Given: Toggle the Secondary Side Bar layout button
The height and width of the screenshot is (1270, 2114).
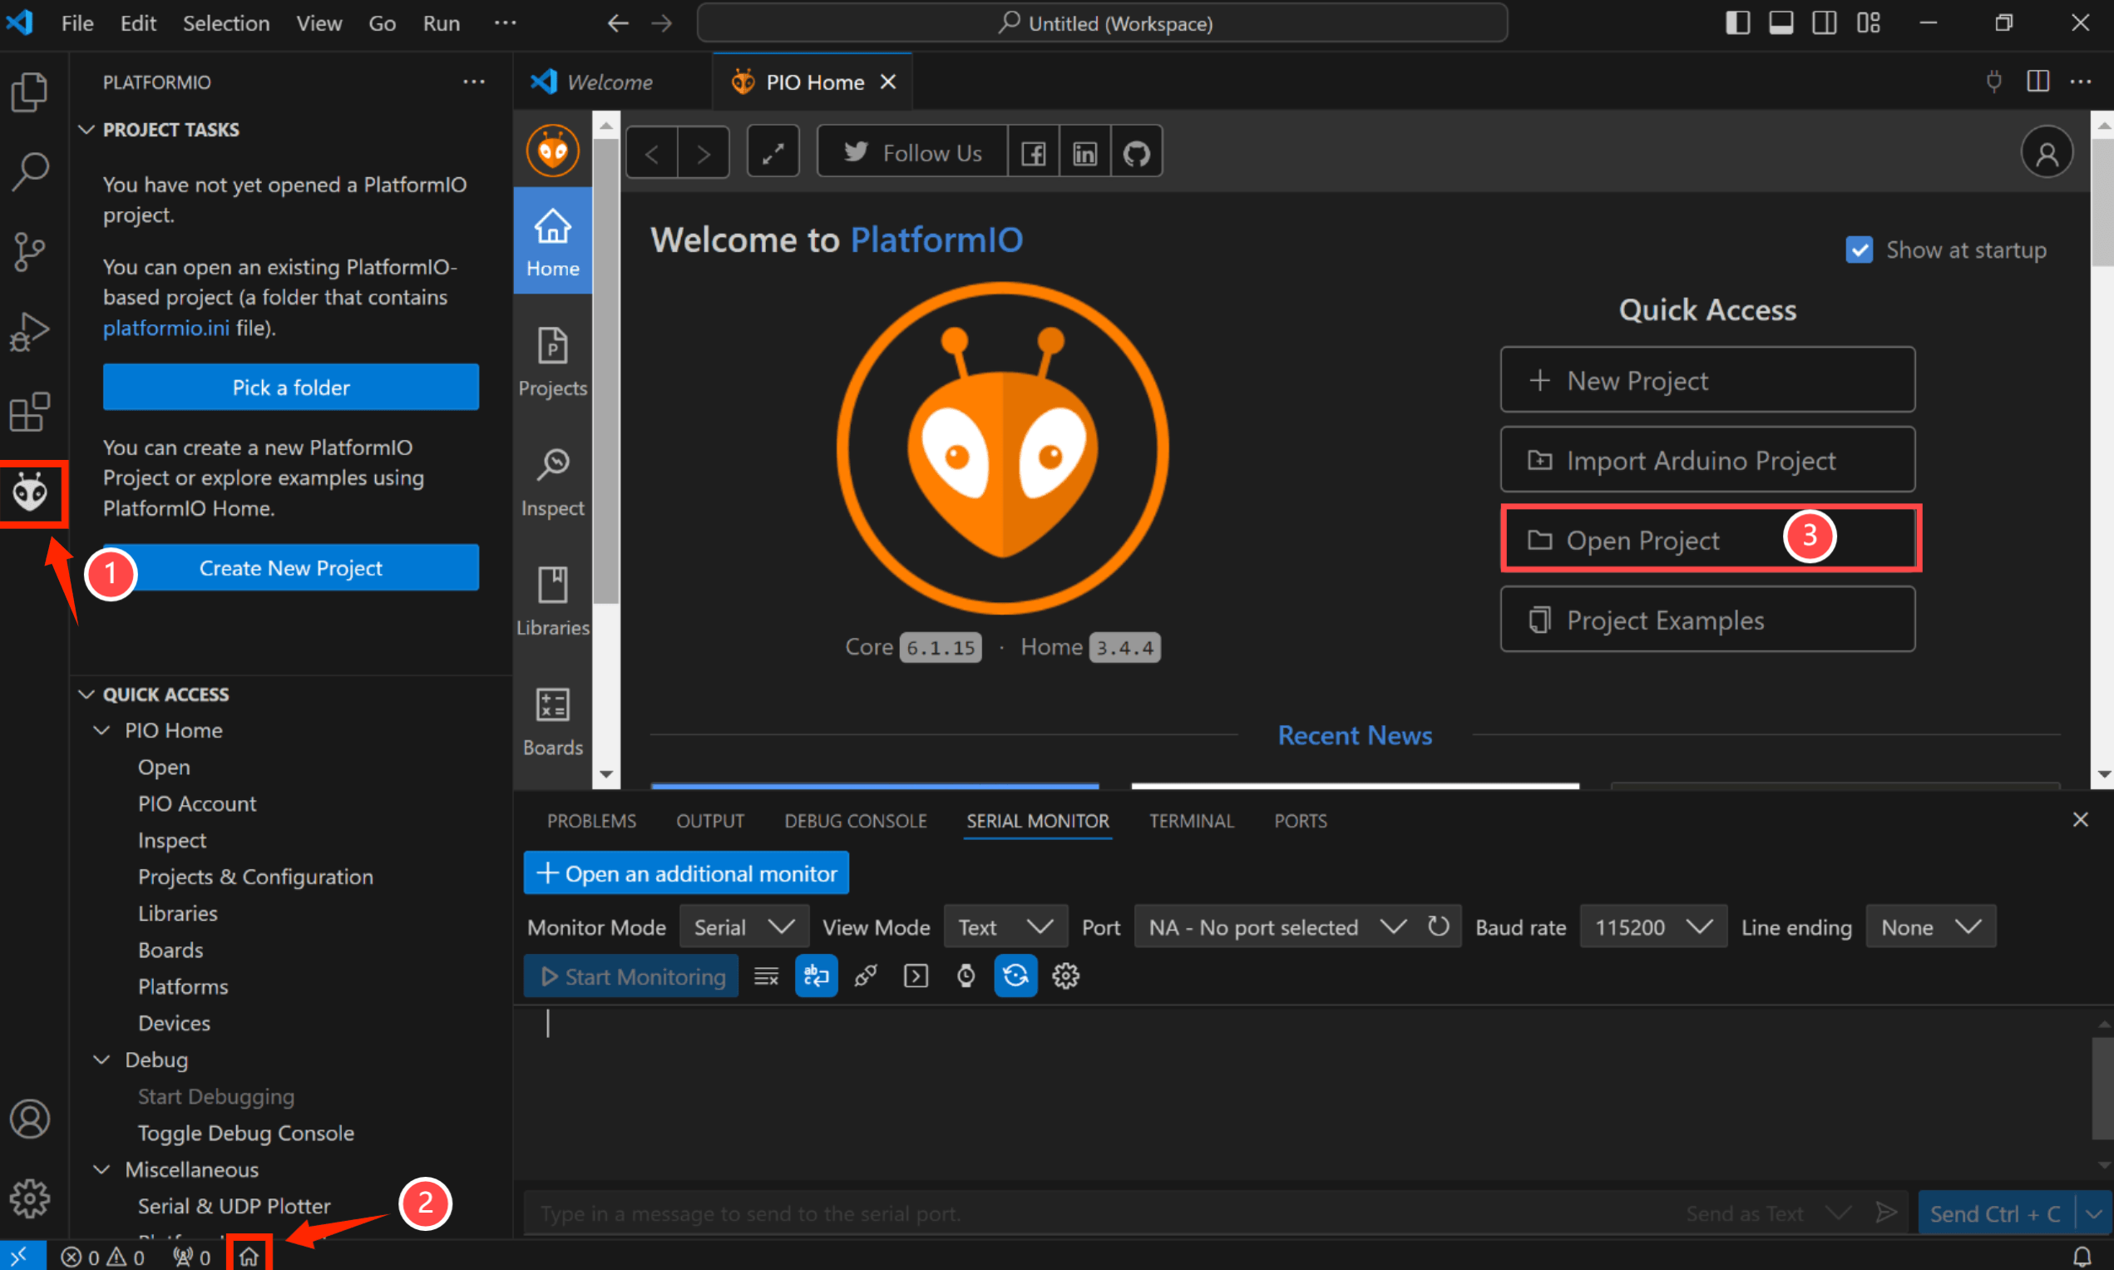Looking at the screenshot, I should [1825, 23].
